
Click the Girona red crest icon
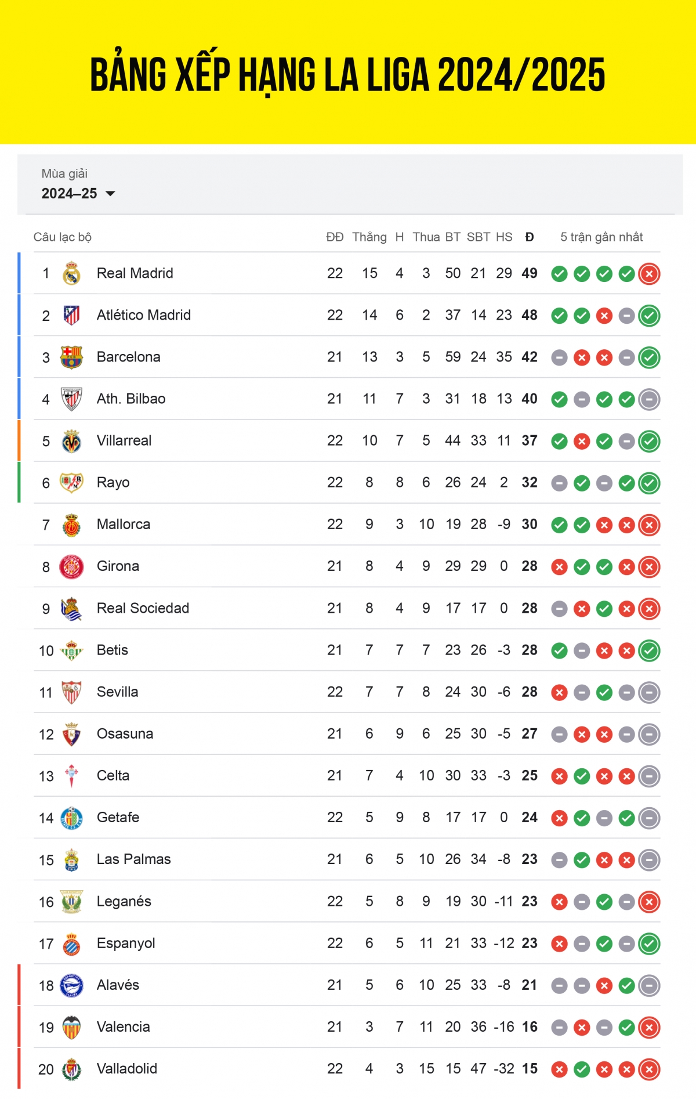tap(71, 567)
